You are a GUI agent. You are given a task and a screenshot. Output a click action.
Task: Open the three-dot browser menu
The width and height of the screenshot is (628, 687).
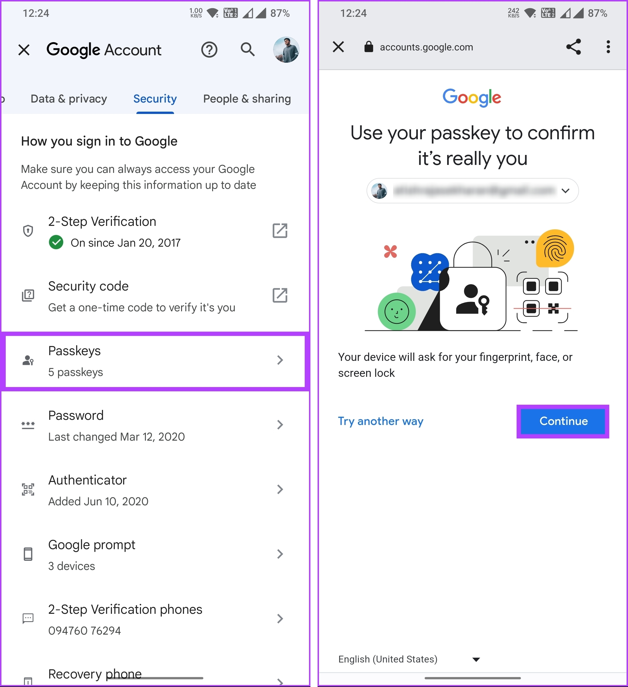click(x=608, y=47)
